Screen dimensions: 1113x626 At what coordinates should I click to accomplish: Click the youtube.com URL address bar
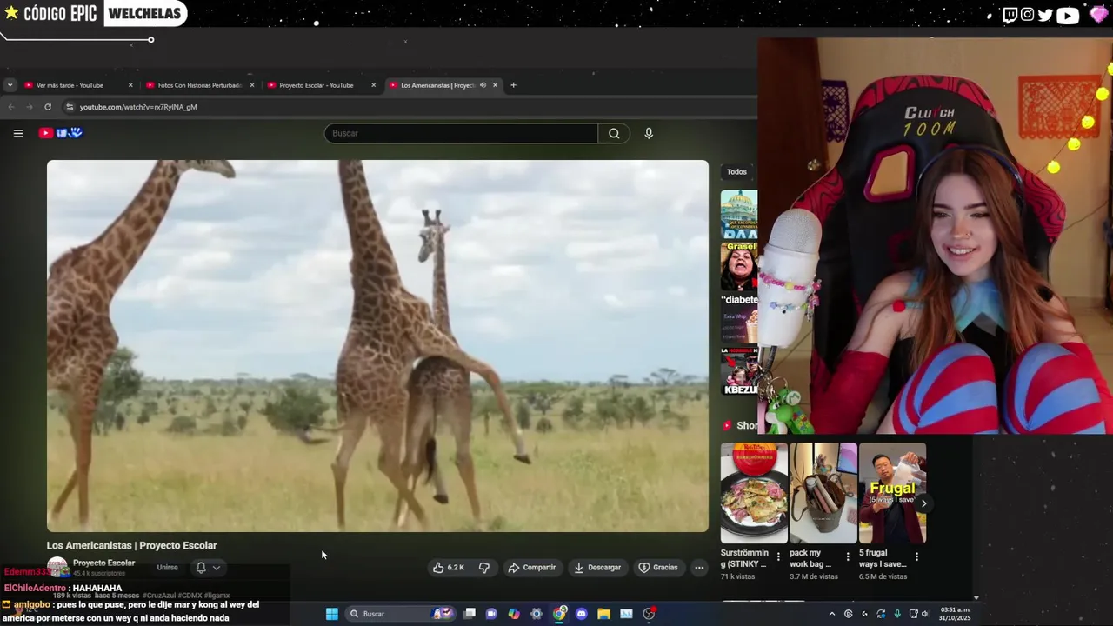[138, 107]
